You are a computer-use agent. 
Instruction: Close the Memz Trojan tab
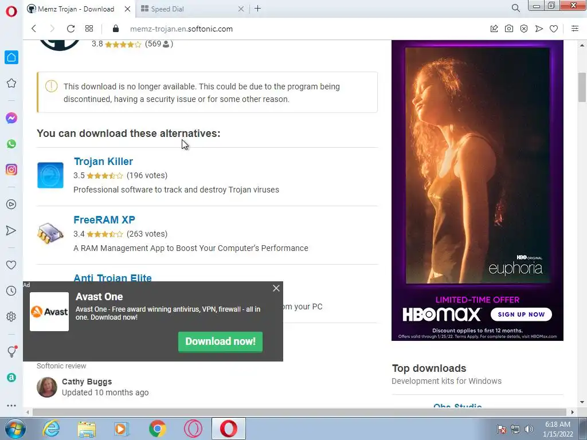coord(127,9)
